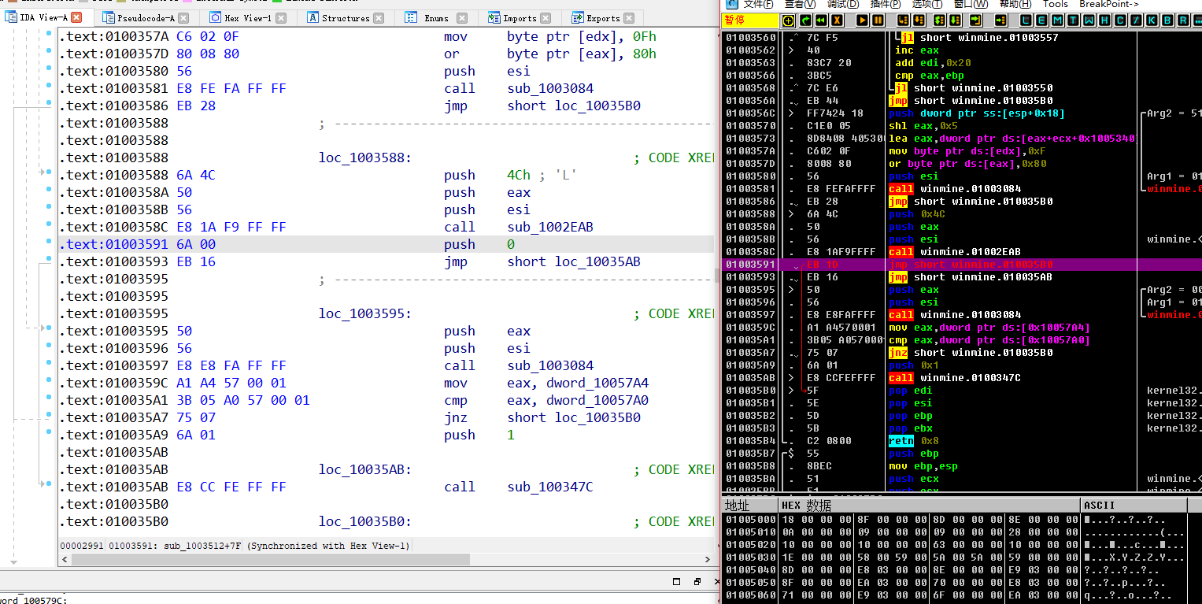The height and width of the screenshot is (604, 1202).
Task: Open Patches window with slash button
Action: (x=1137, y=20)
